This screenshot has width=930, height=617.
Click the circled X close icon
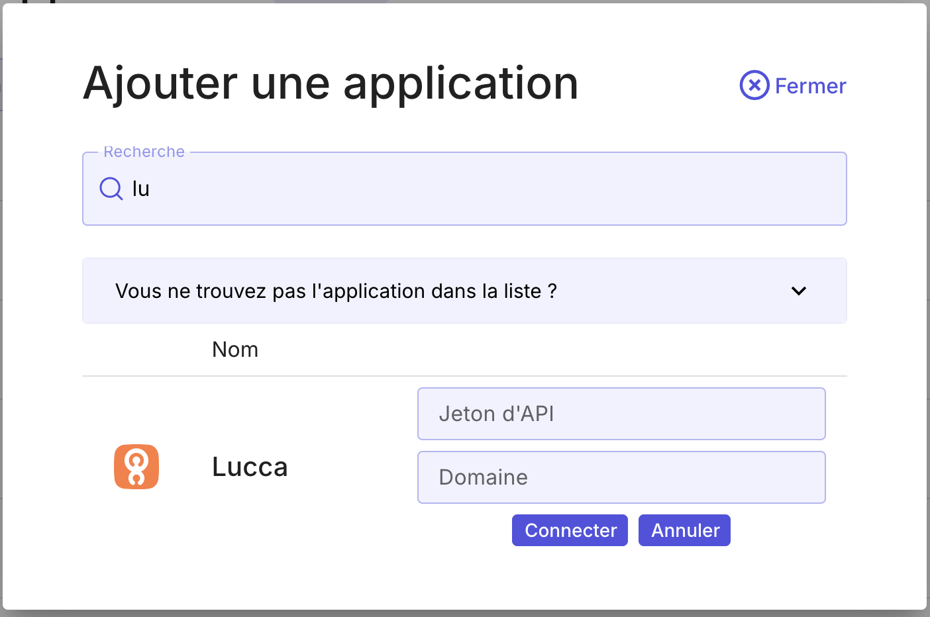754,85
